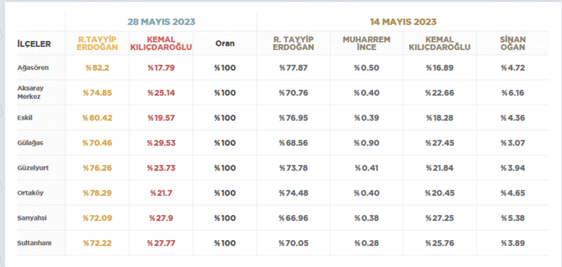Click the orange %82.2 value for Ağaçören

(x=97, y=68)
